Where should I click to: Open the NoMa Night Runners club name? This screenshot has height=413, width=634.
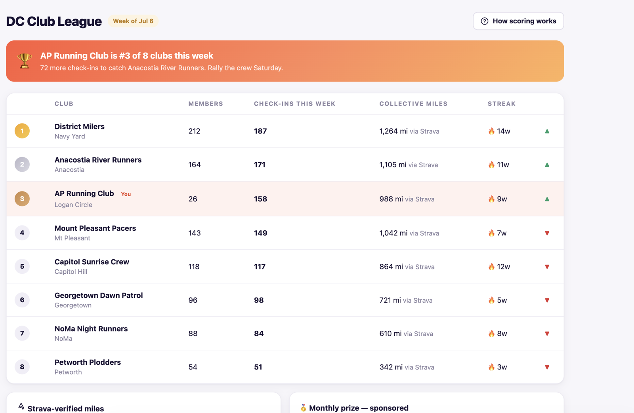point(91,329)
